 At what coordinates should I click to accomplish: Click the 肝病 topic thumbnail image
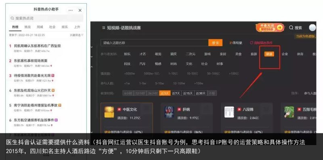tap(169, 112)
